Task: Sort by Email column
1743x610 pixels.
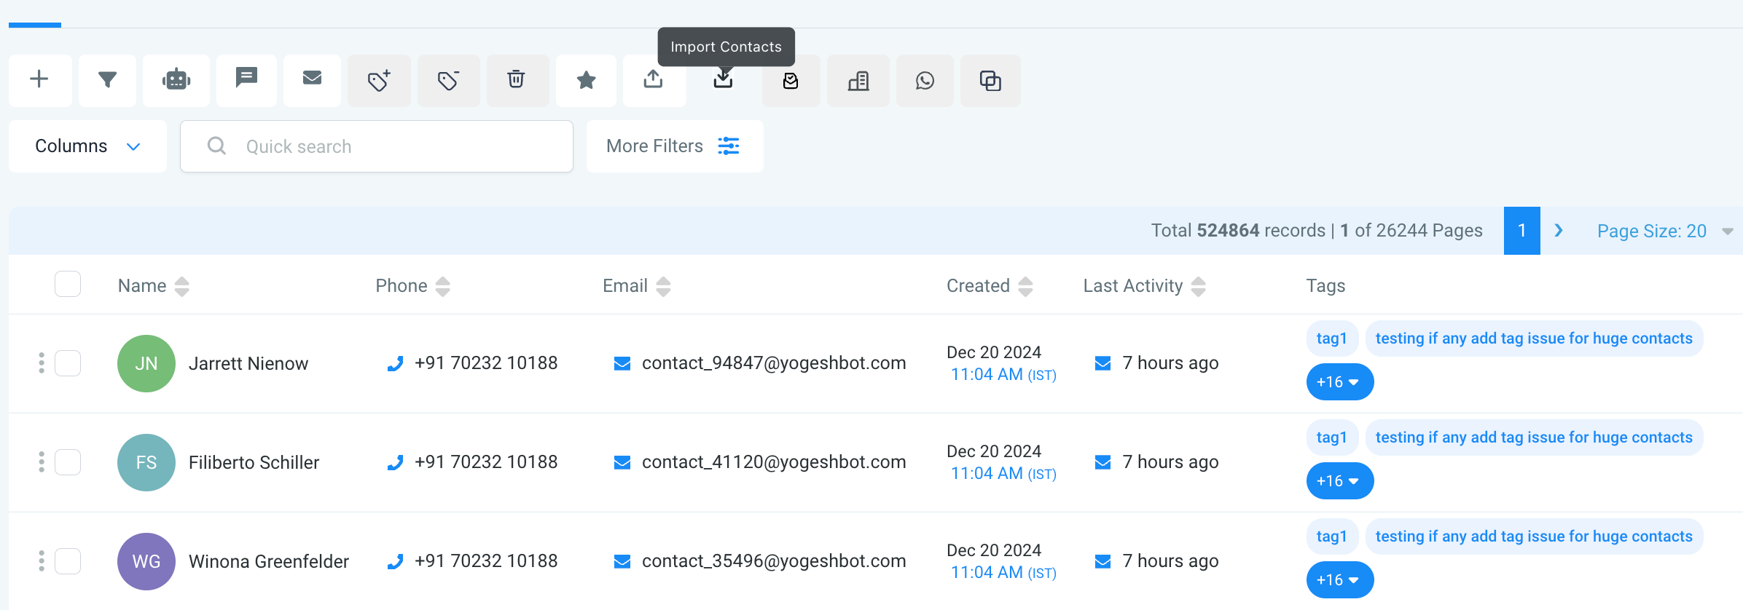Action: pyautogui.click(x=663, y=286)
